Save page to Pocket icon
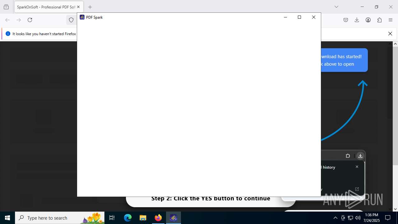398x224 pixels. tap(346, 20)
